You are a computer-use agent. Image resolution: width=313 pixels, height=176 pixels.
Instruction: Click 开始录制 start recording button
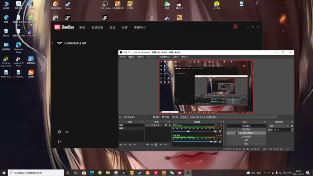point(246,129)
